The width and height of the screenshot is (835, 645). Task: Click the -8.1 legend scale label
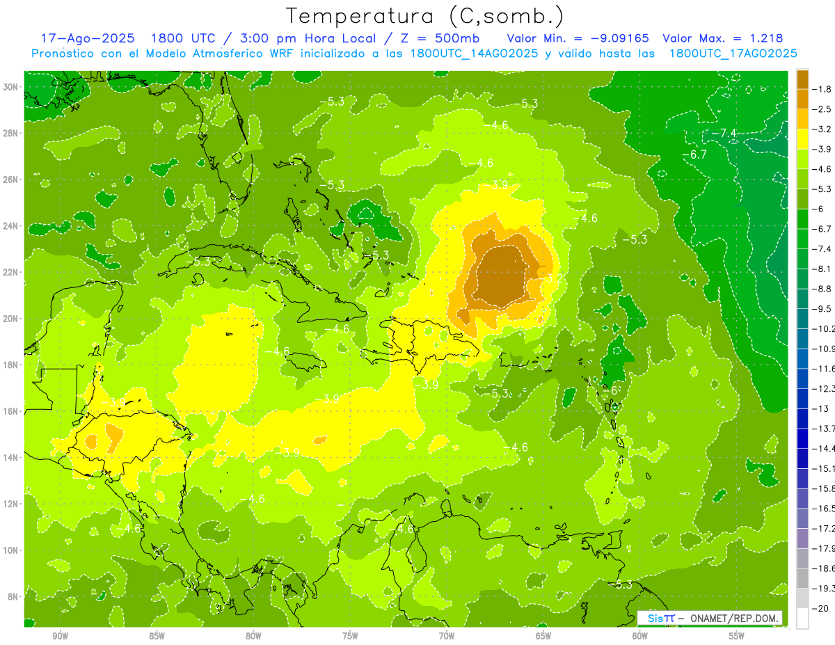pos(822,269)
